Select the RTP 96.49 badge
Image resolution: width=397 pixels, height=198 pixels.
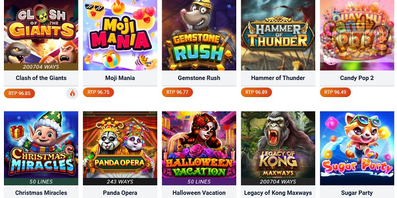pos(335,92)
